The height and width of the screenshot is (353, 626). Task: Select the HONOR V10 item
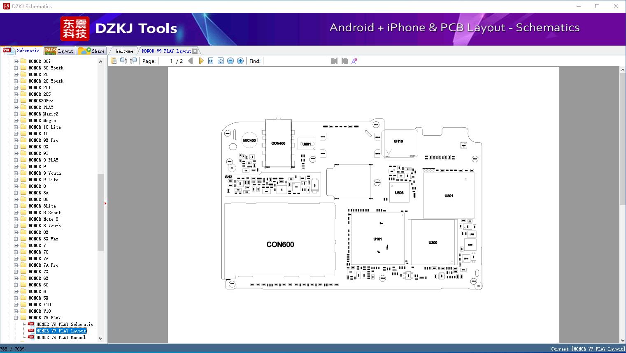pyautogui.click(x=40, y=311)
